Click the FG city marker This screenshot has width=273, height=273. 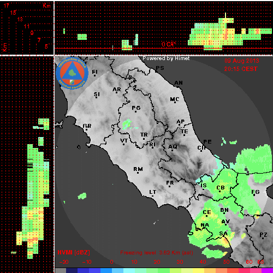256,193
